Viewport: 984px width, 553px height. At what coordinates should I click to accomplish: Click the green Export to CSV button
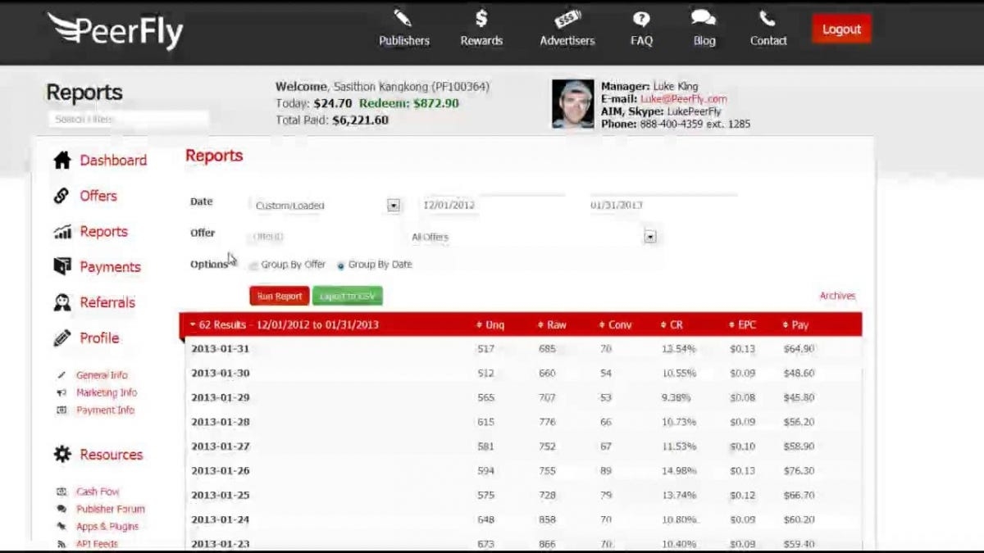point(347,297)
